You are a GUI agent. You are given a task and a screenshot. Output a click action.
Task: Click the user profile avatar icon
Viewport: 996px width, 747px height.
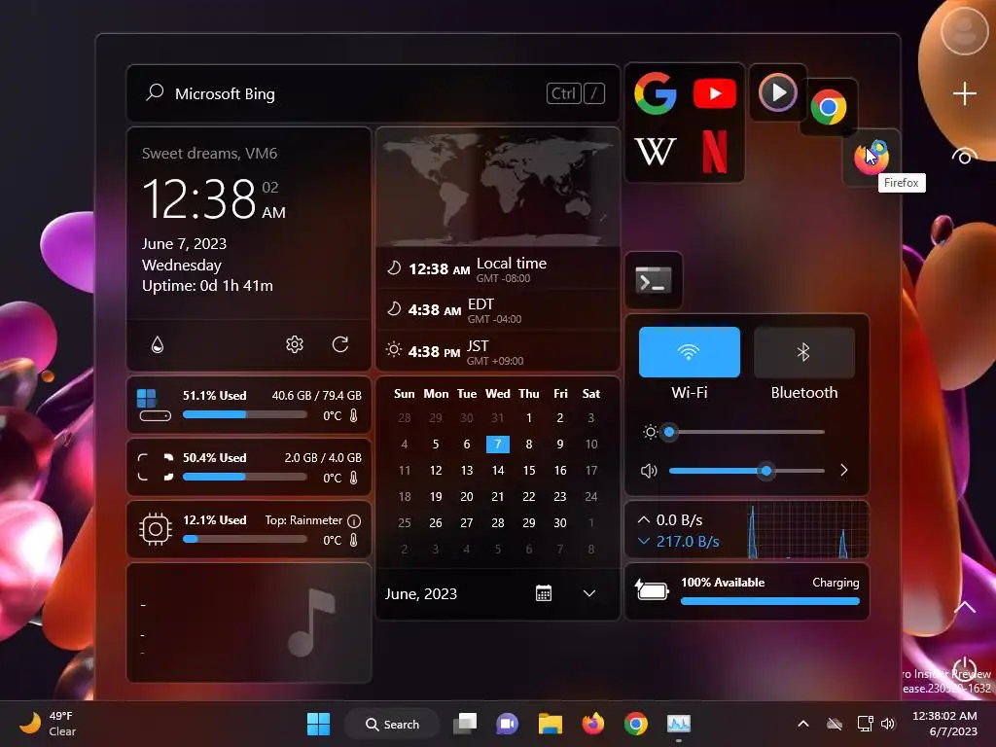tap(964, 29)
